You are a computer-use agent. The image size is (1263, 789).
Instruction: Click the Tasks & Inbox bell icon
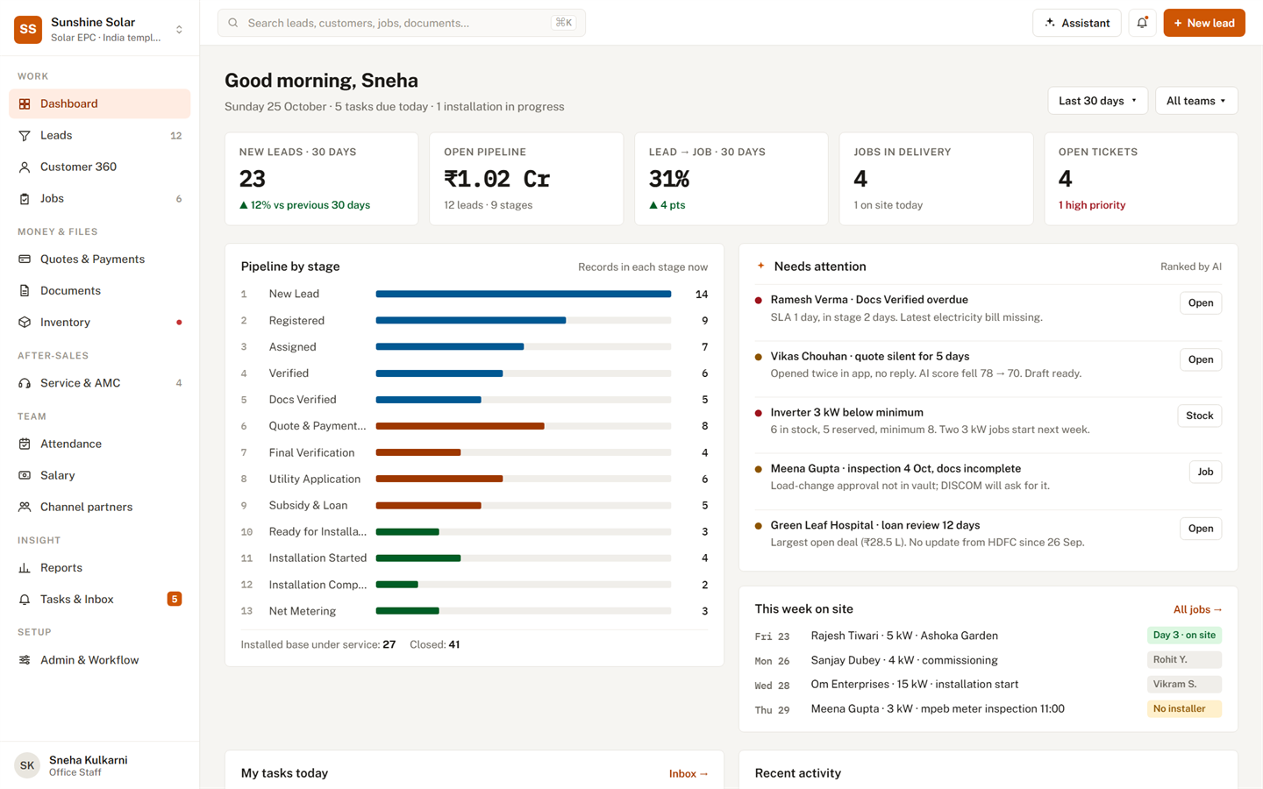(x=25, y=600)
